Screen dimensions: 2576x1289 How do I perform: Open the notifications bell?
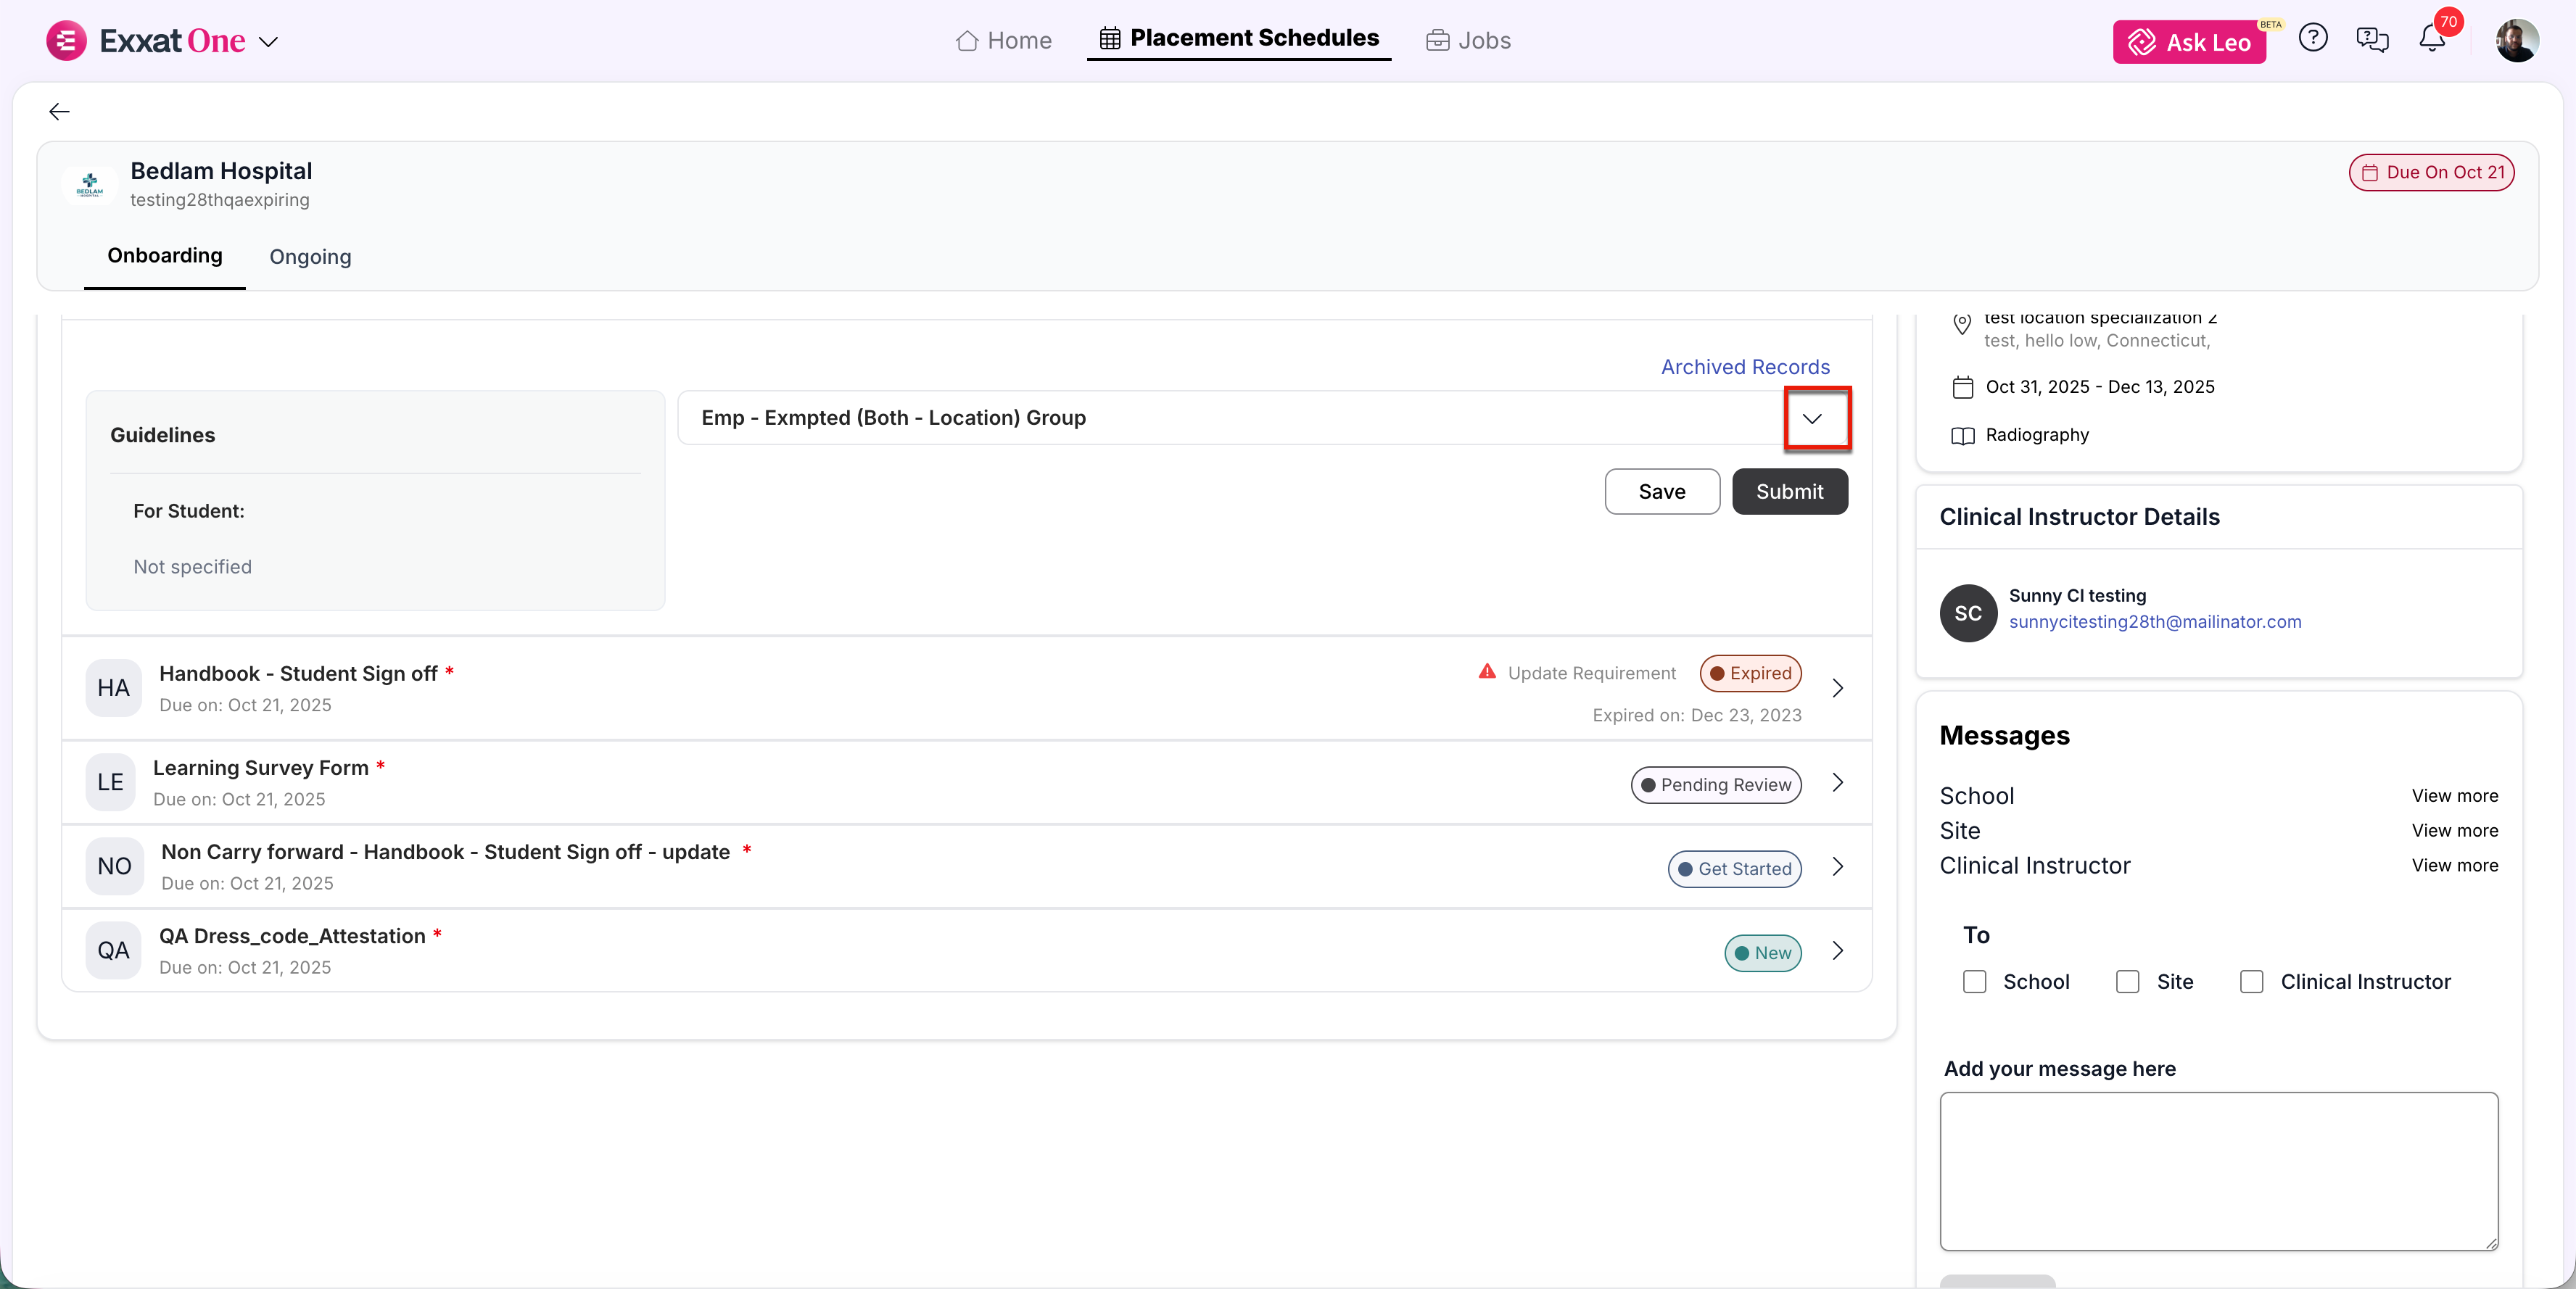coord(2431,40)
